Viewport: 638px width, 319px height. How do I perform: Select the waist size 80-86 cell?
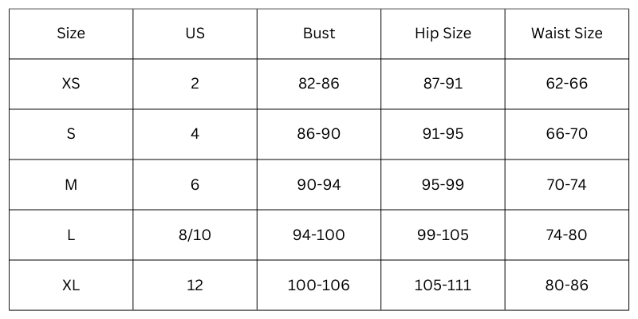pyautogui.click(x=567, y=285)
